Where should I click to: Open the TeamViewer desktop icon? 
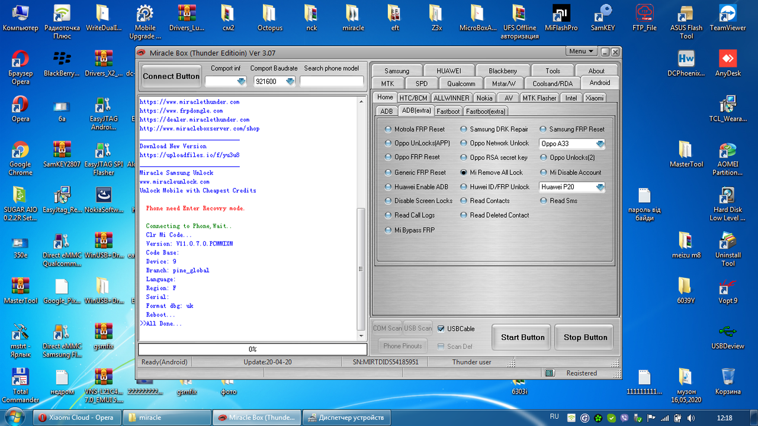728,18
